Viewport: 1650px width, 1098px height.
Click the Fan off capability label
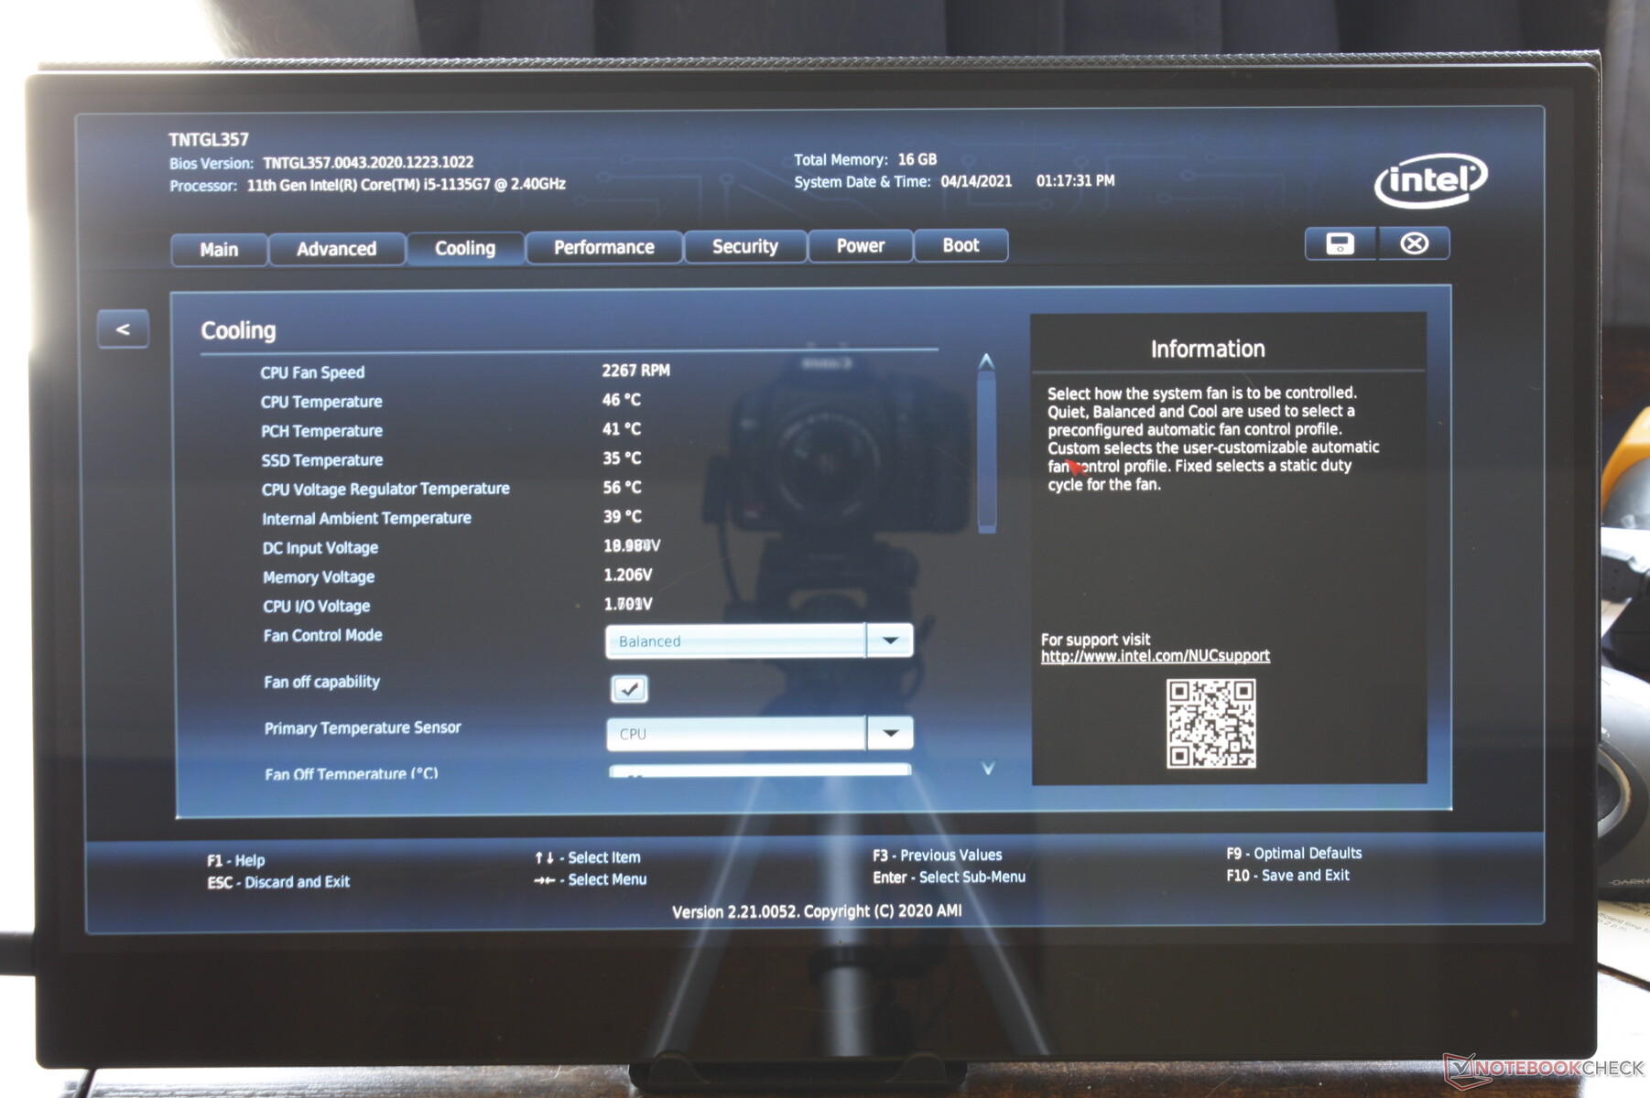point(321,682)
